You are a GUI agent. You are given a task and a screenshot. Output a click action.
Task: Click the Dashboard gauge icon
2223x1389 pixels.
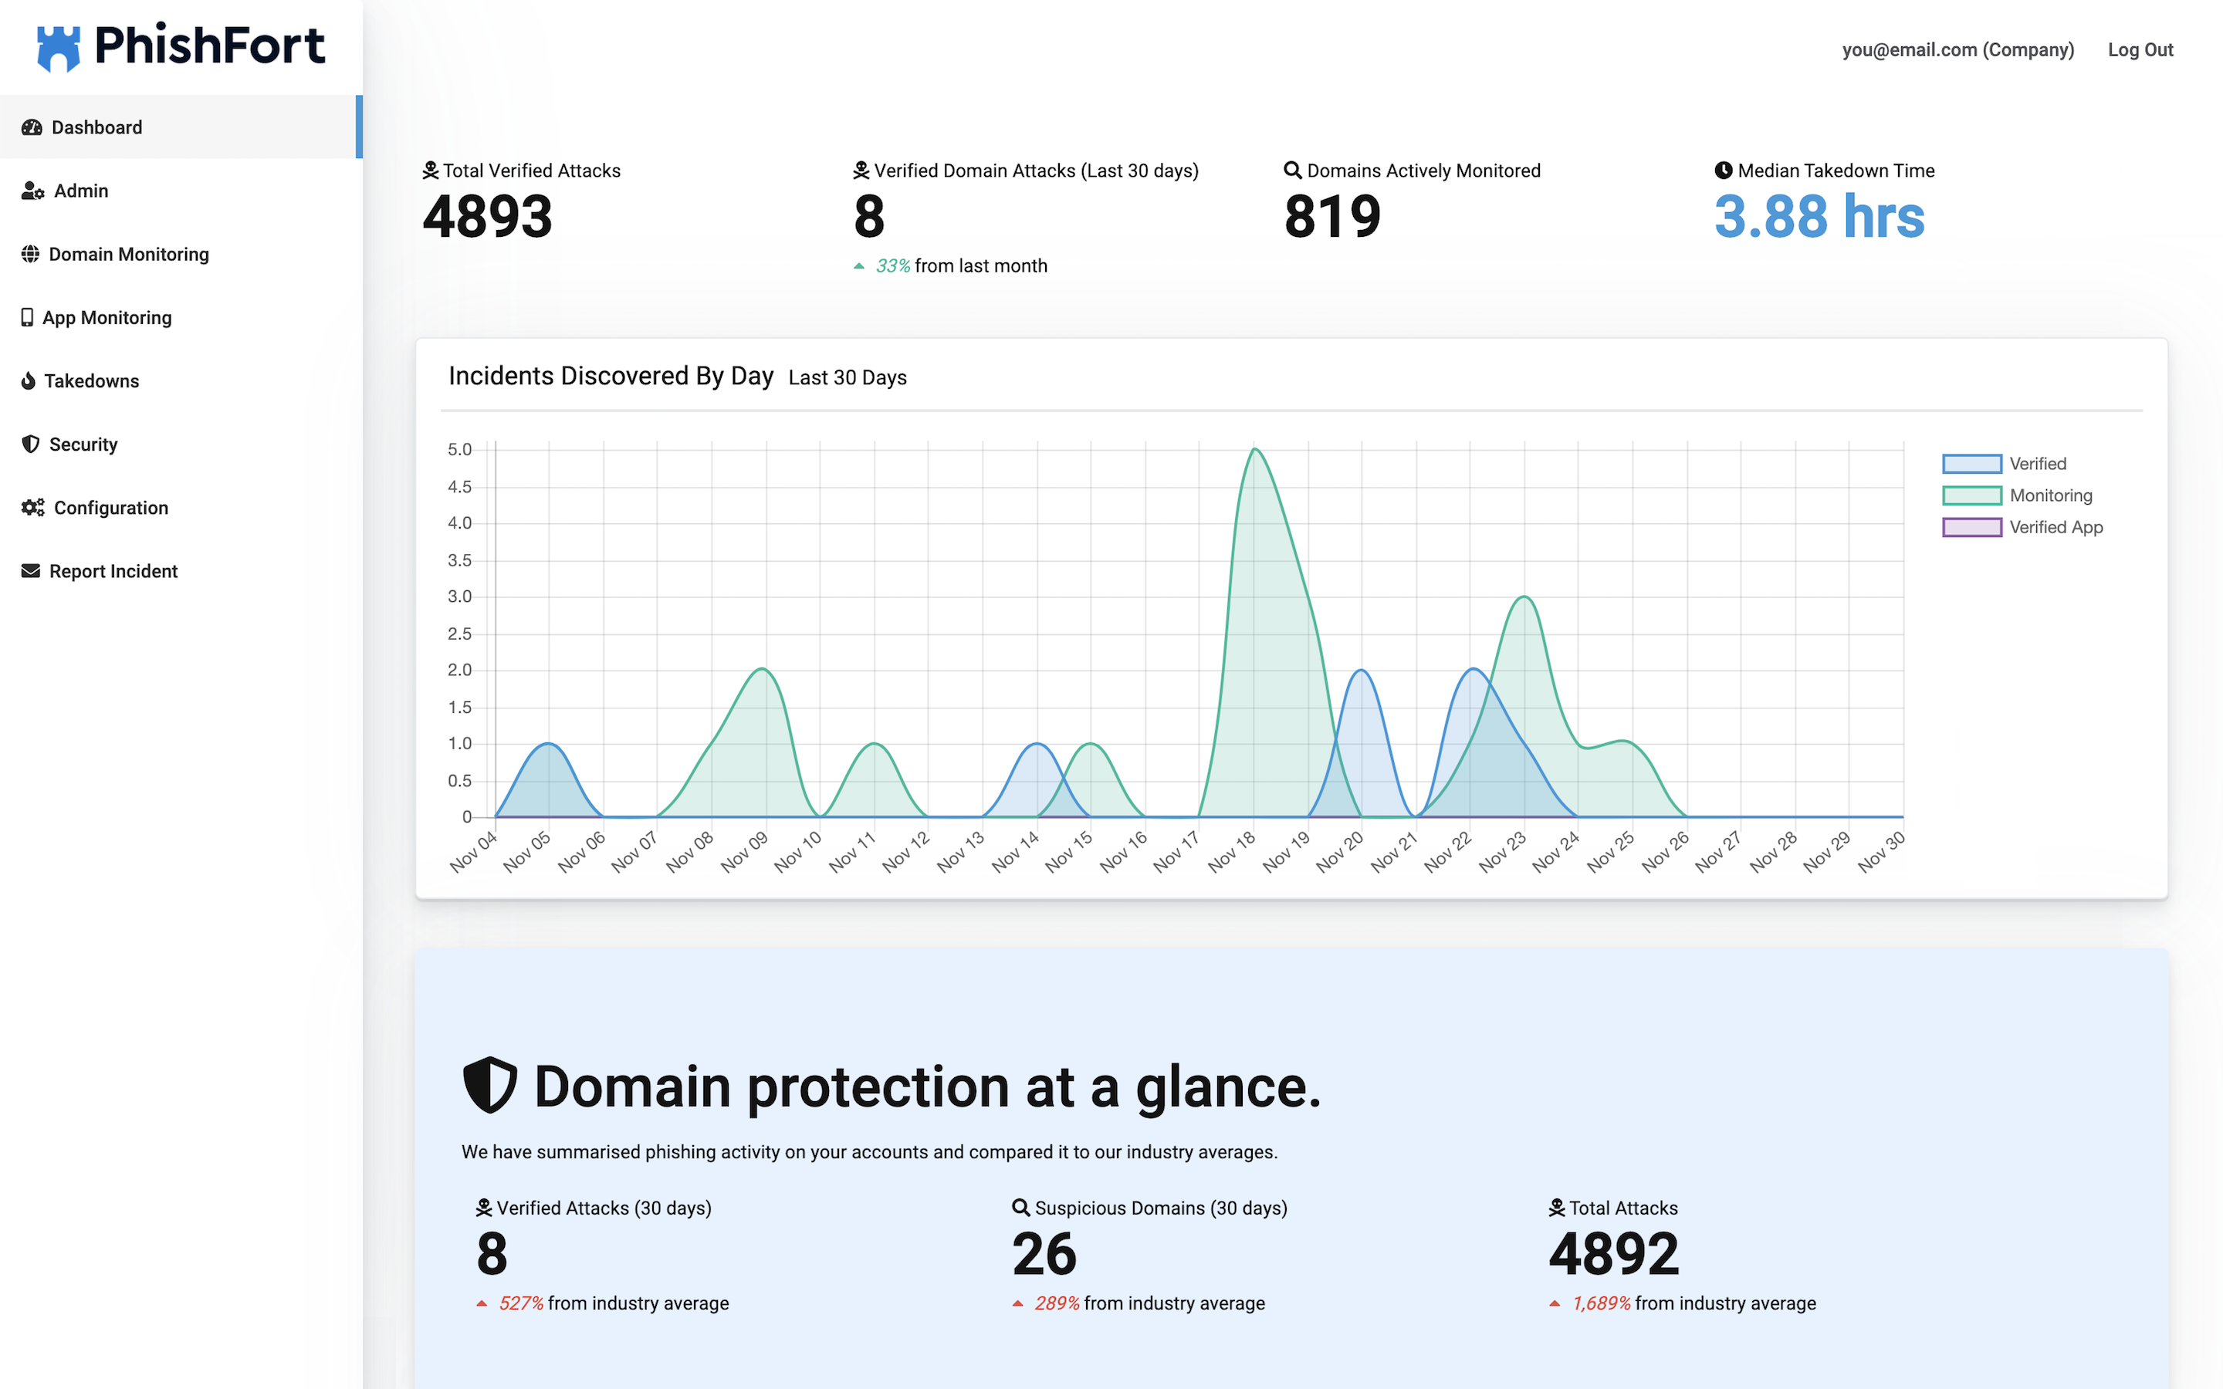point(32,127)
